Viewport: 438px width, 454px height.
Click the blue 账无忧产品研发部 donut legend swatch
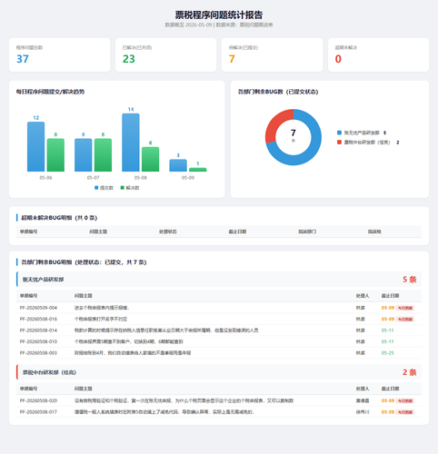tap(339, 133)
